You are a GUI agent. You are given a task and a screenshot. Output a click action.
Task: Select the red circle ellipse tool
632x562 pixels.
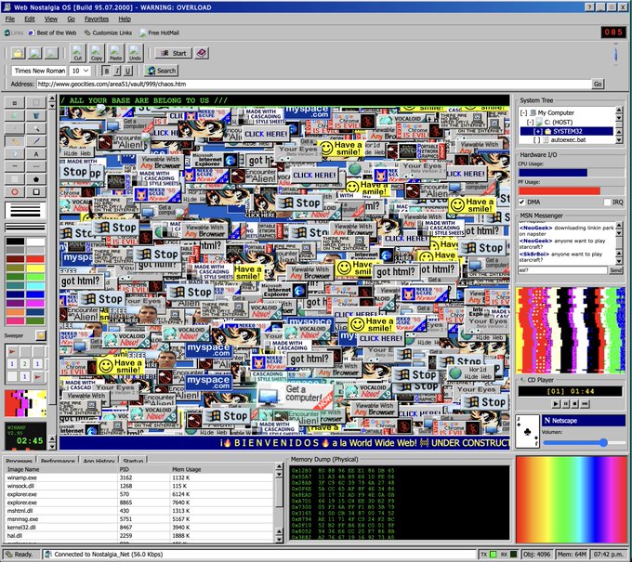(x=15, y=192)
